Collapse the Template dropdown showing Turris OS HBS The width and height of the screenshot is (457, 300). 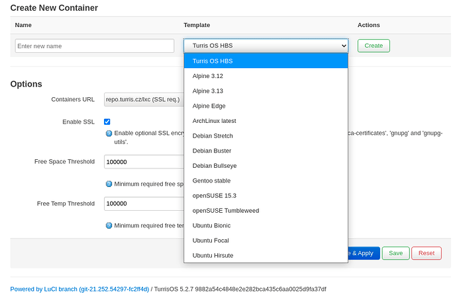tap(266, 46)
